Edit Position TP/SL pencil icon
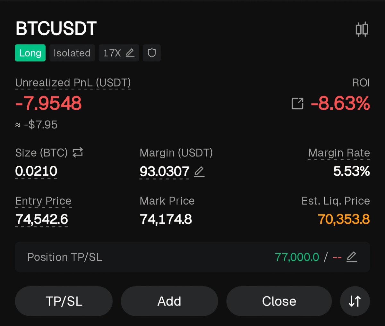The image size is (385, 326). [x=352, y=257]
